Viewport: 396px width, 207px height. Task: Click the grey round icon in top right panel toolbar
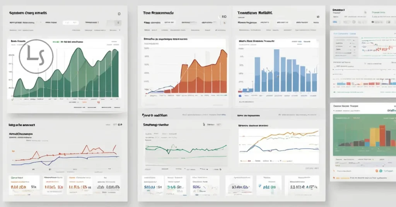pos(354,22)
